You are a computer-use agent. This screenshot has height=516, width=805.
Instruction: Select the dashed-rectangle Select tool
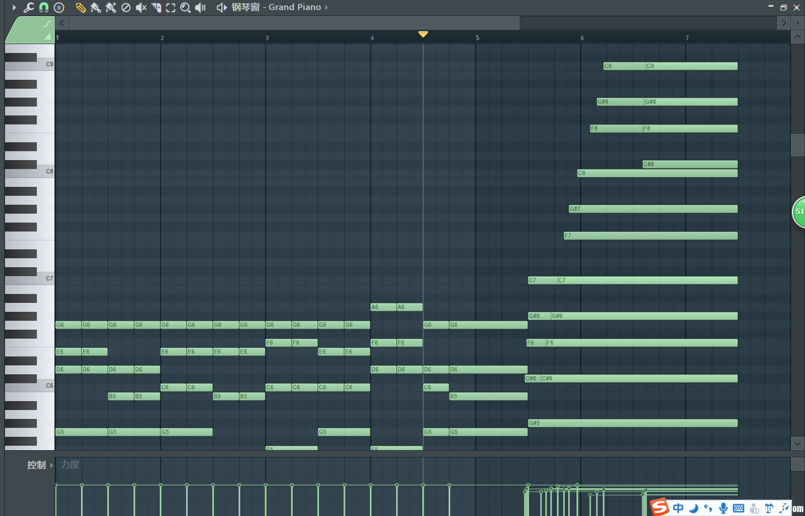point(170,7)
